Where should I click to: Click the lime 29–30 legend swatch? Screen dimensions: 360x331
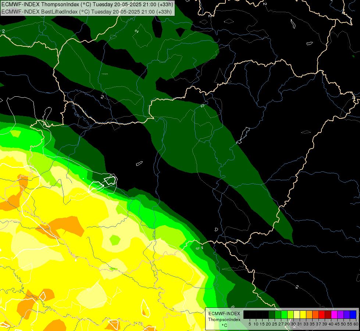291,314
